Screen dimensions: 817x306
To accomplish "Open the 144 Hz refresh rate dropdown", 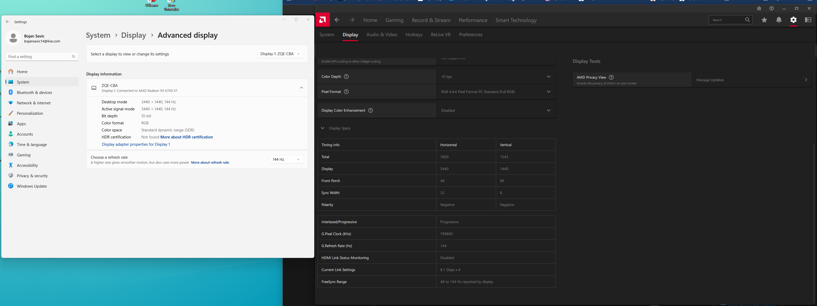I will tap(286, 160).
